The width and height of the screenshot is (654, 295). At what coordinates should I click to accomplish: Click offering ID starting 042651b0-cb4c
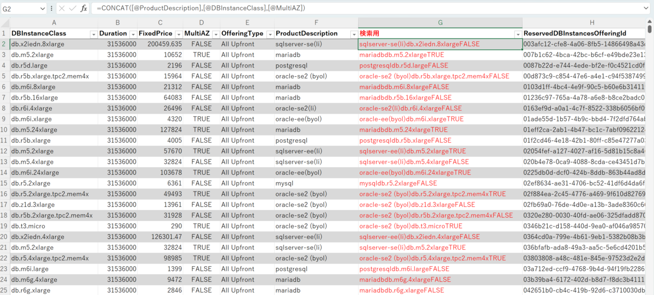(x=584, y=290)
